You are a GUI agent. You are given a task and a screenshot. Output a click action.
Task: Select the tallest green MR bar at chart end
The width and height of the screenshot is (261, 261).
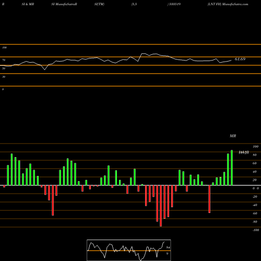232,168
